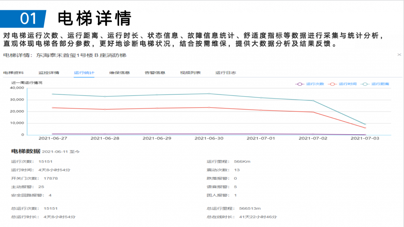Click the elevator name 东海泰禾首玺1号楼B座消防梯

81,55
